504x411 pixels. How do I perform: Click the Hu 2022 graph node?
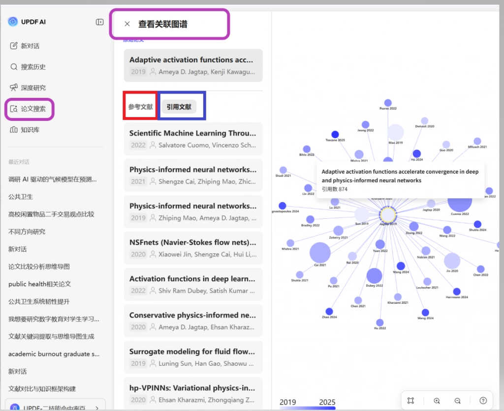(x=379, y=323)
